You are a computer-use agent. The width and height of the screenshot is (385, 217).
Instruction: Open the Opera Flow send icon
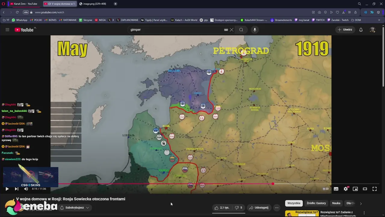(331, 12)
